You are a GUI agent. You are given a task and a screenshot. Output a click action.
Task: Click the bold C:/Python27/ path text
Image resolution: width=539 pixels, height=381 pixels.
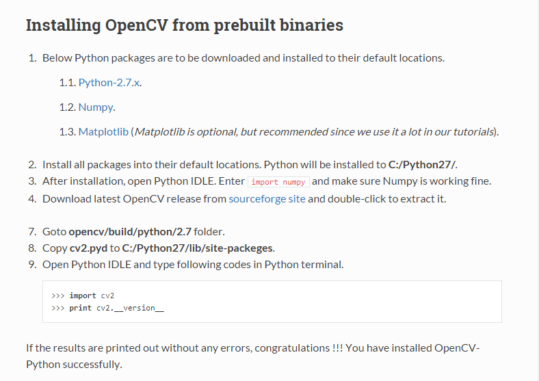pos(422,165)
